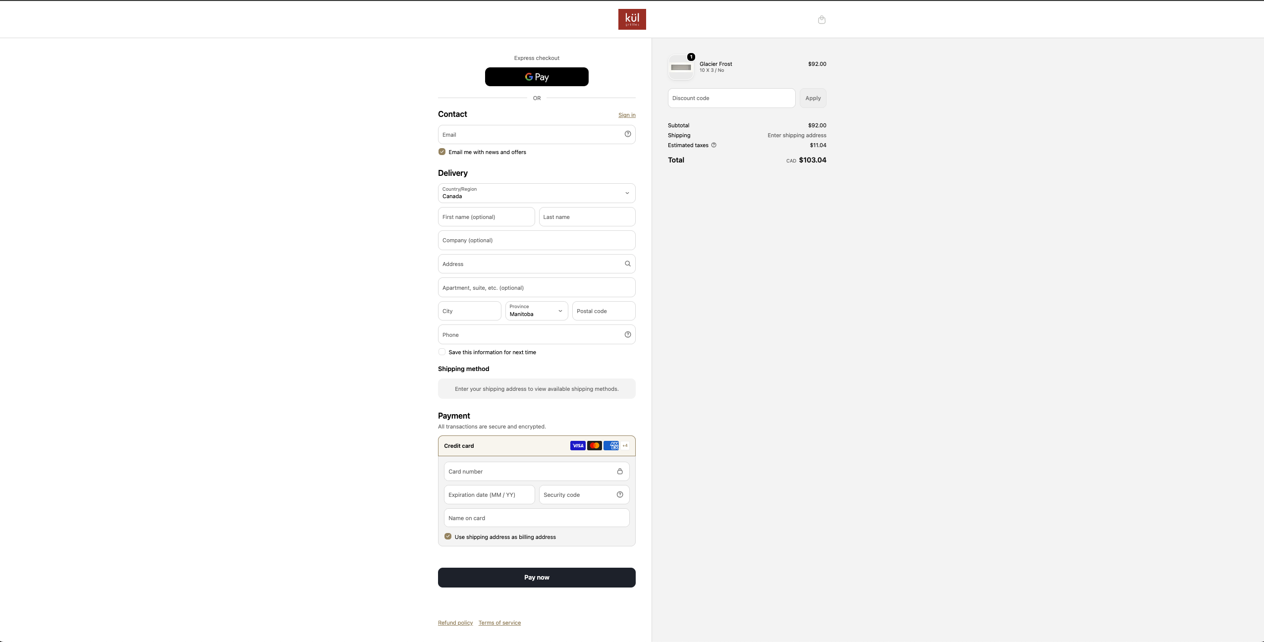The width and height of the screenshot is (1264, 642).
Task: Click the Address input field
Action: 537,264
